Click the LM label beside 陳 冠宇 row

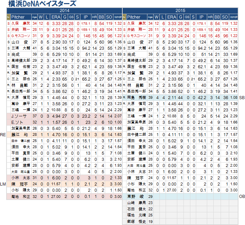point(3,184)
